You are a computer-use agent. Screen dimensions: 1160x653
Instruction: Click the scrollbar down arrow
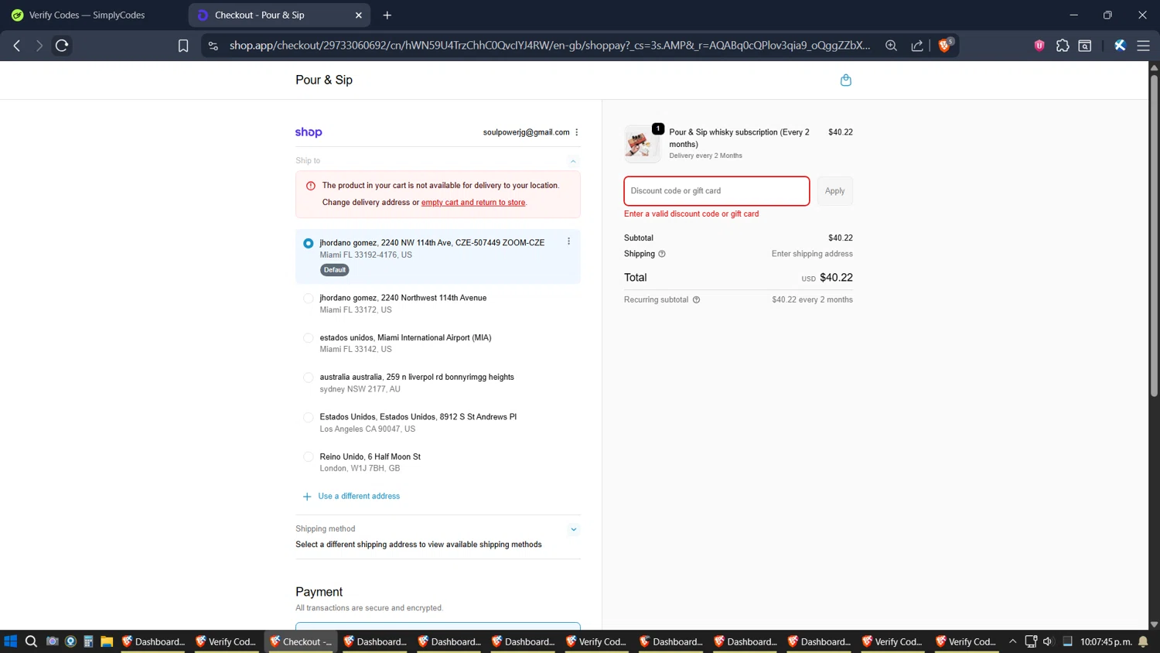1154,624
